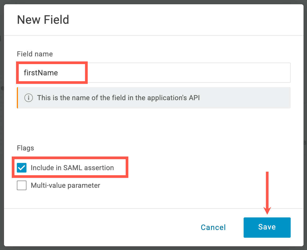This screenshot has height=250, width=307.
Task: Click the Cancel link
Action: click(x=213, y=227)
